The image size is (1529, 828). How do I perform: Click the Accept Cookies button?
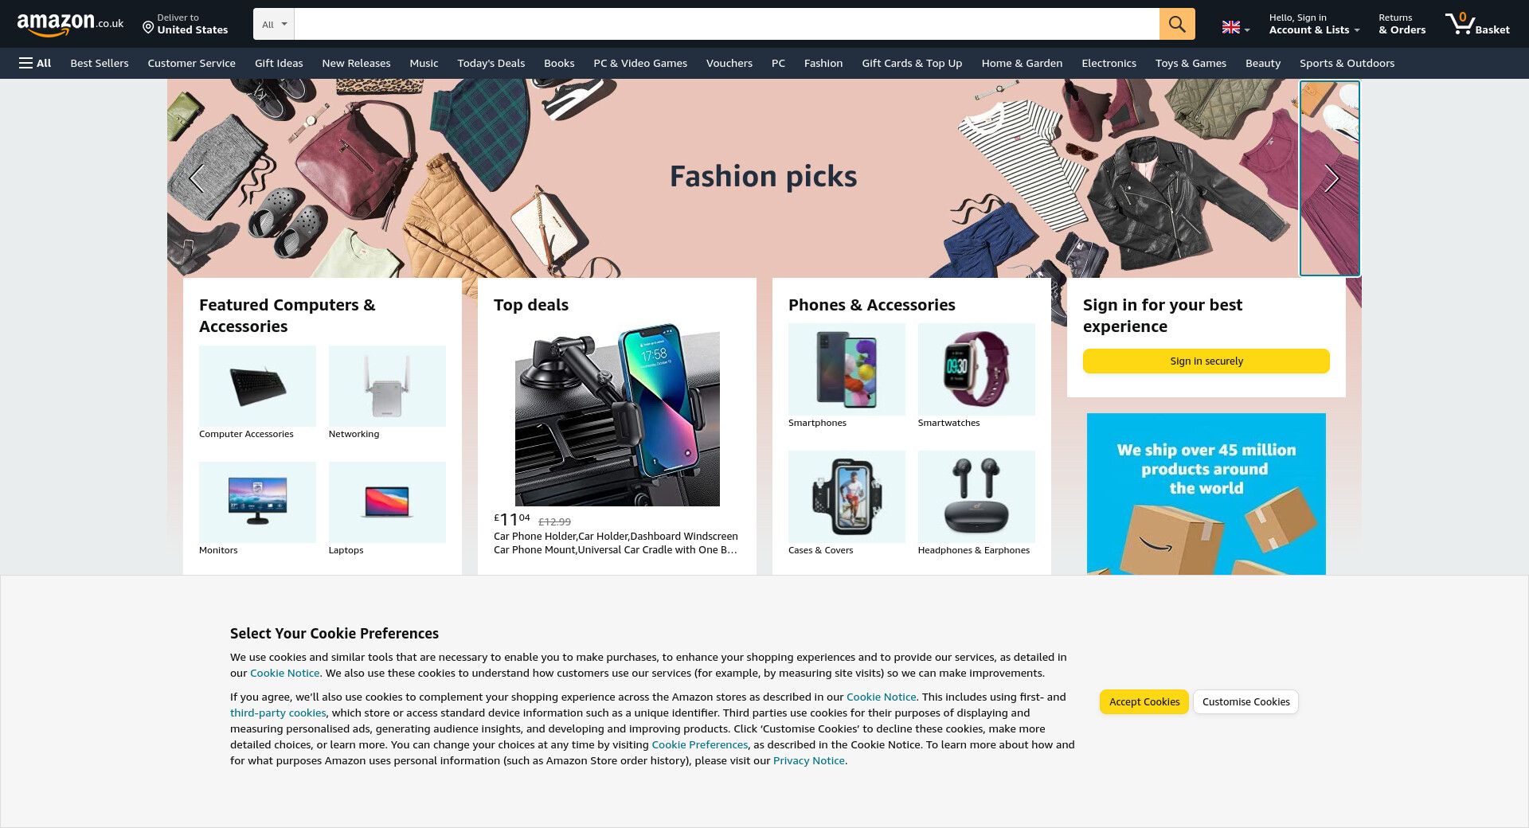(1144, 701)
